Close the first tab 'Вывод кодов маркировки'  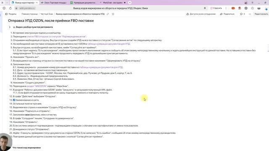point(37,3)
